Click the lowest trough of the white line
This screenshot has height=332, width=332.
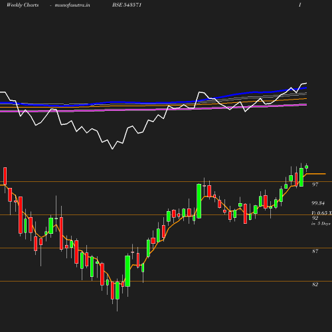click(112, 149)
